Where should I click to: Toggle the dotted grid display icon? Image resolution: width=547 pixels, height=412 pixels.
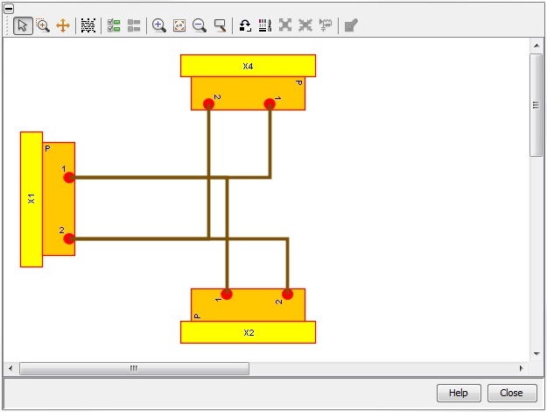(x=88, y=25)
